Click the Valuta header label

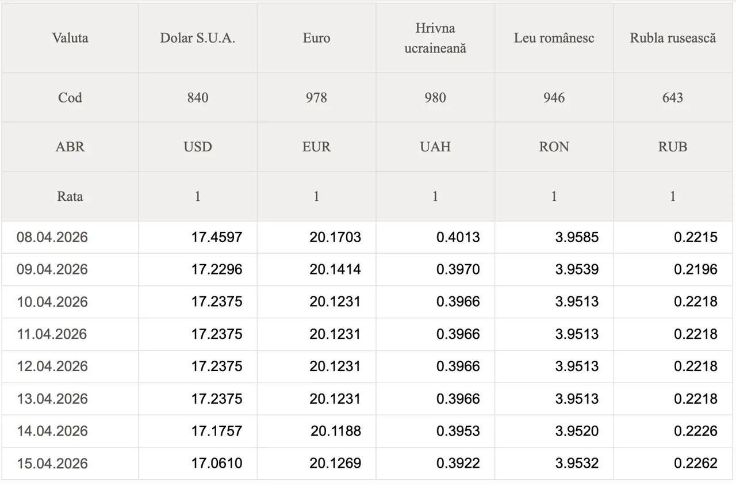click(x=70, y=39)
